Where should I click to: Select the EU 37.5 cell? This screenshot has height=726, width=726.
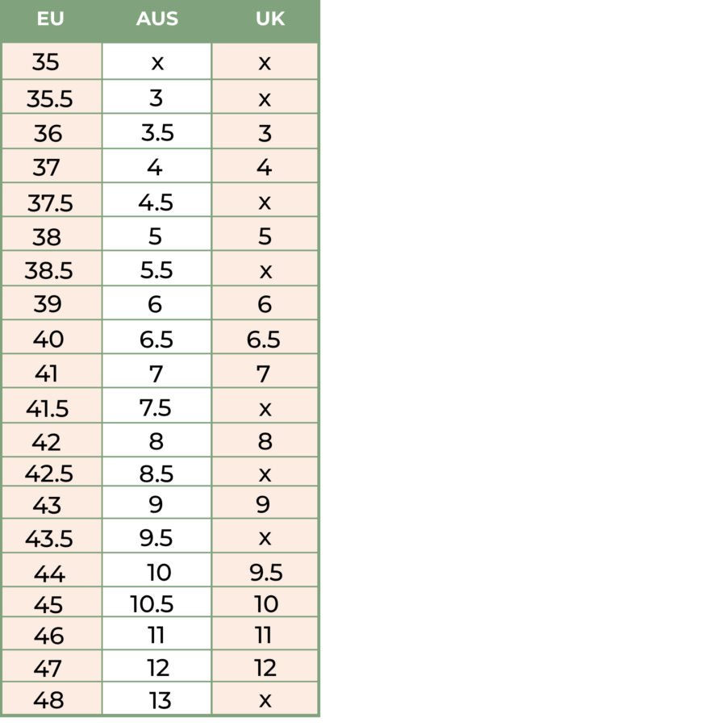[x=50, y=202]
